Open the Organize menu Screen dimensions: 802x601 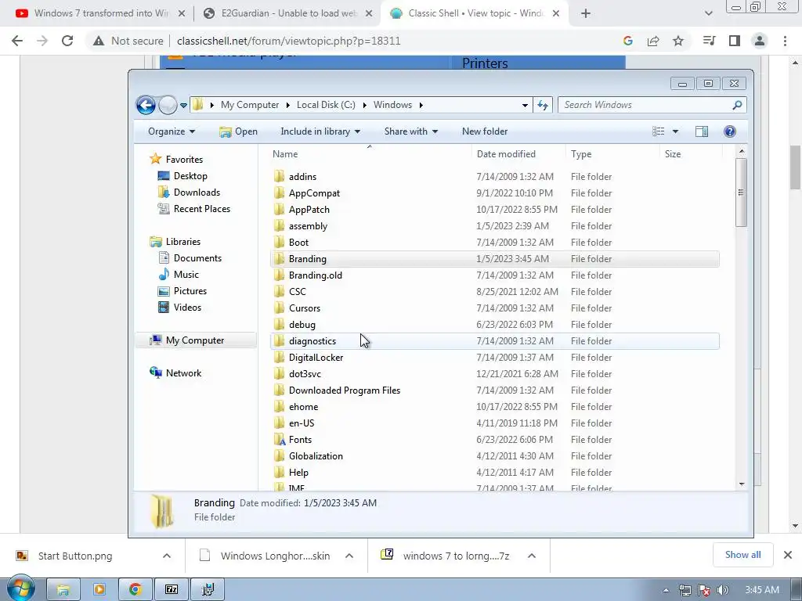[172, 131]
